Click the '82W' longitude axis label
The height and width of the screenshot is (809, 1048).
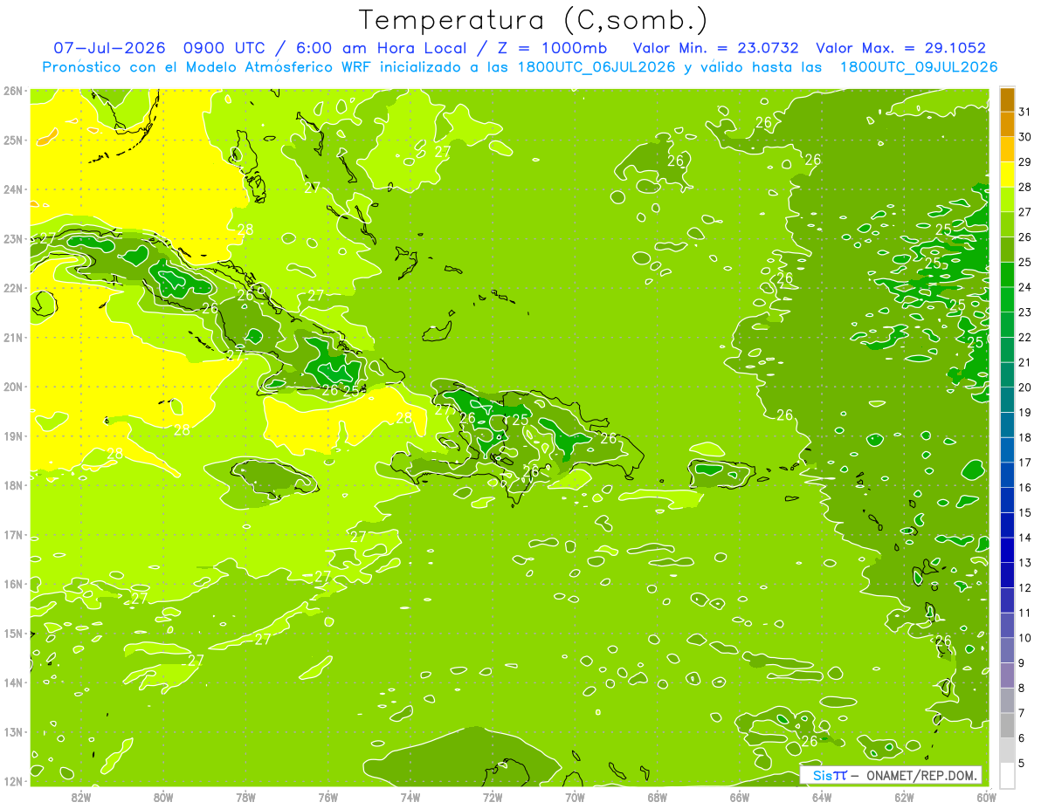point(80,797)
